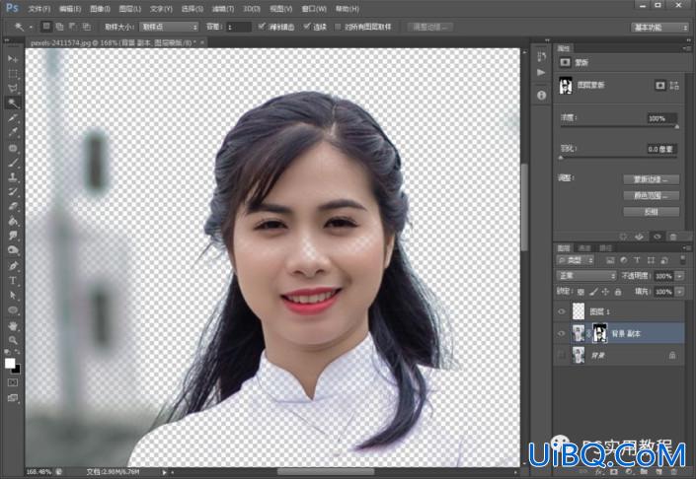This screenshot has width=696, height=479.
Task: Open the layer filter type (类型) dropdown
Action: pos(576,260)
